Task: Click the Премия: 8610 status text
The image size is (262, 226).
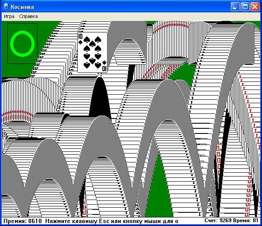Action: pyautogui.click(x=22, y=221)
